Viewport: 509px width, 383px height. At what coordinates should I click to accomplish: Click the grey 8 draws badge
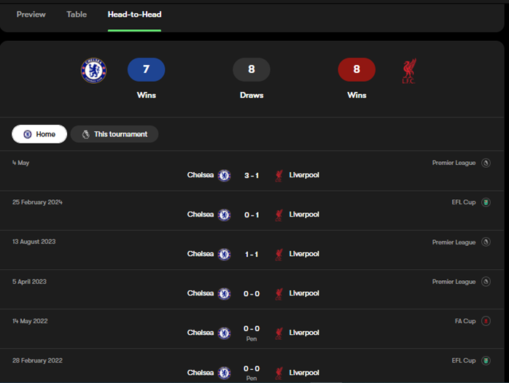point(252,70)
